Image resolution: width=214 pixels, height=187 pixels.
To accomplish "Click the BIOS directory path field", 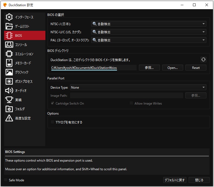I will 93,68.
